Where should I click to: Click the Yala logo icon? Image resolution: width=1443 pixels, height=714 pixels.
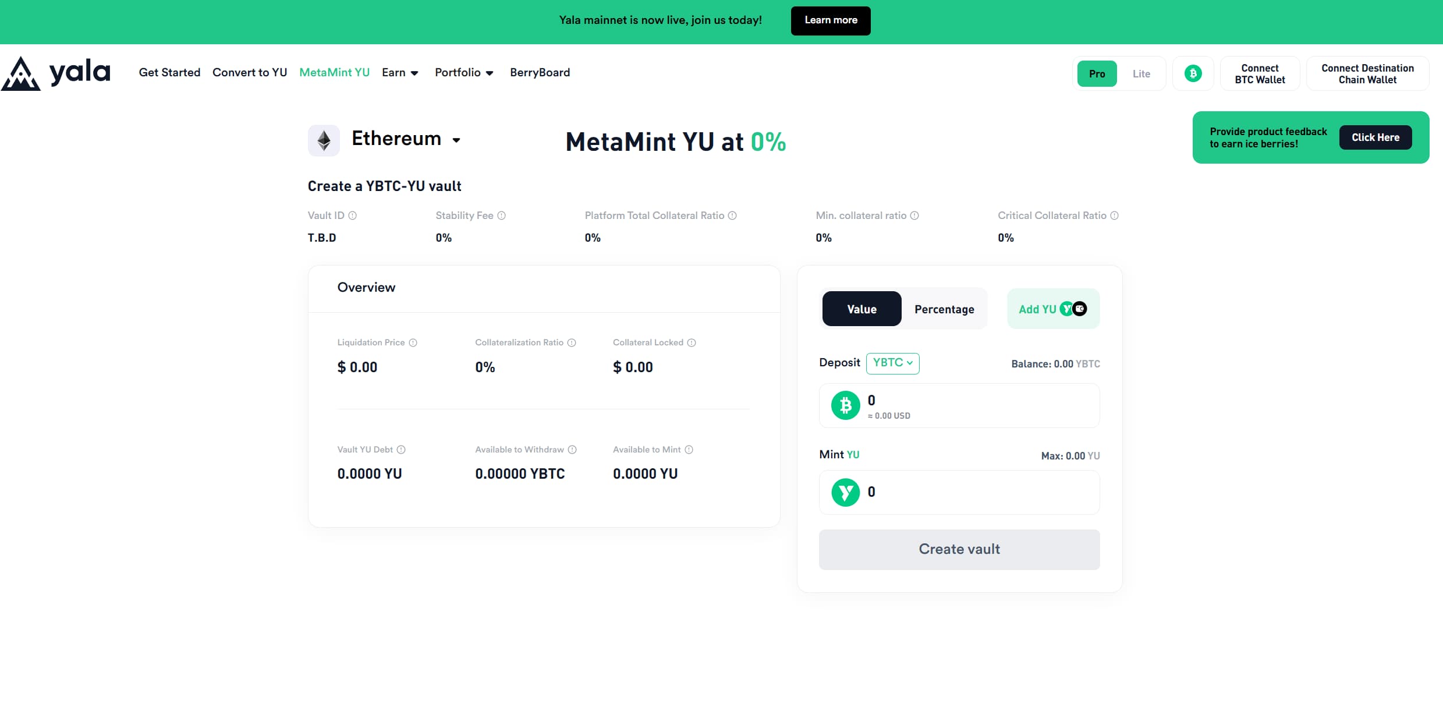pos(21,74)
